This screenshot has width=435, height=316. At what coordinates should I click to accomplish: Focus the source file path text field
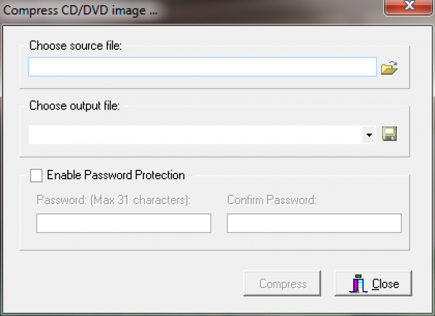pyautogui.click(x=202, y=67)
